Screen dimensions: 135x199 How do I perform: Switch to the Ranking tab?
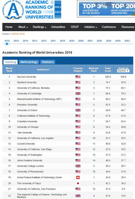point(10,62)
